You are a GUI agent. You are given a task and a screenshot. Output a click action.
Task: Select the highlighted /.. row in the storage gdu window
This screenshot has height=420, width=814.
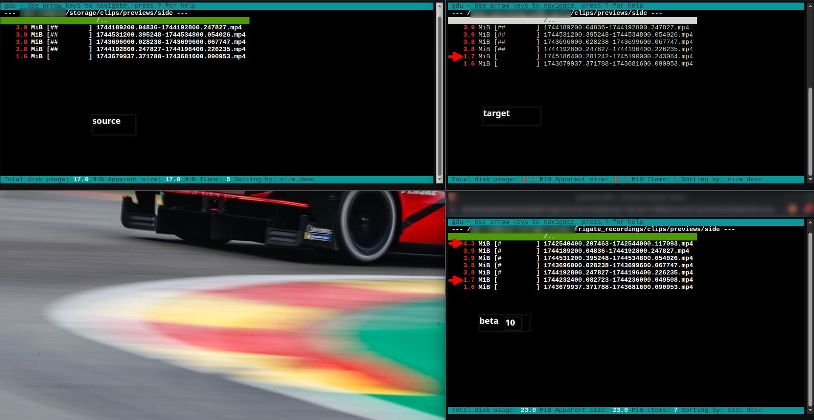[125, 20]
